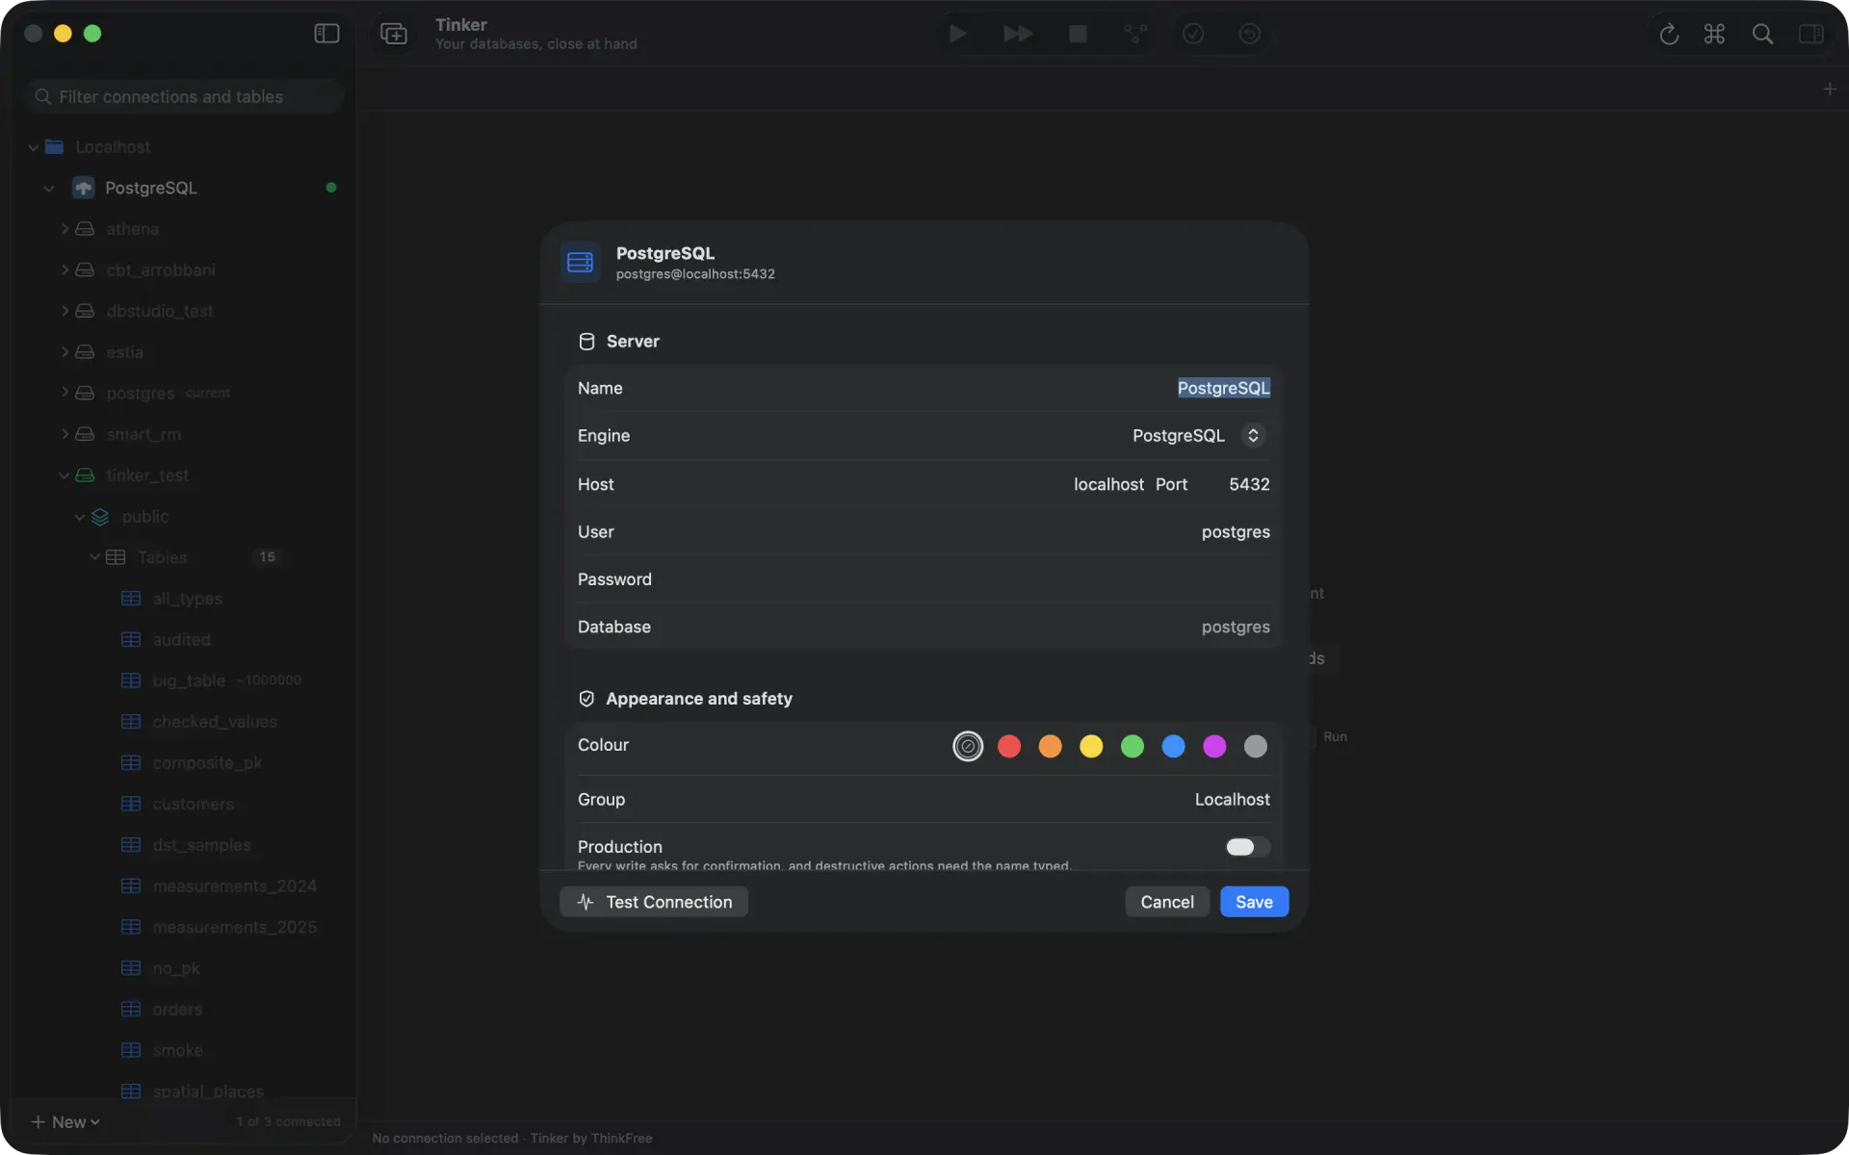Pick the purple colour swatch
The height and width of the screenshot is (1155, 1849).
(x=1214, y=746)
